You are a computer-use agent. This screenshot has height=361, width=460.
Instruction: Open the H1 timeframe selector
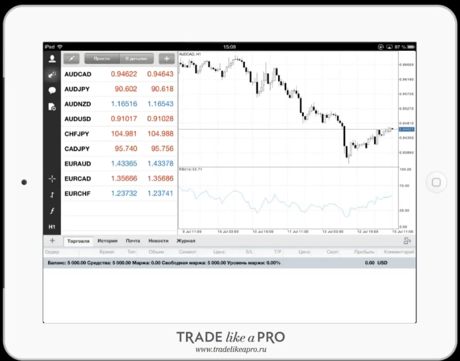(52, 227)
